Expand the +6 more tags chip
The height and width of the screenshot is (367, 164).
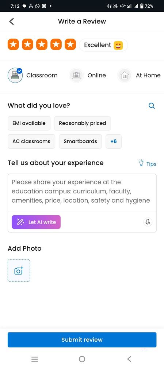tap(114, 141)
